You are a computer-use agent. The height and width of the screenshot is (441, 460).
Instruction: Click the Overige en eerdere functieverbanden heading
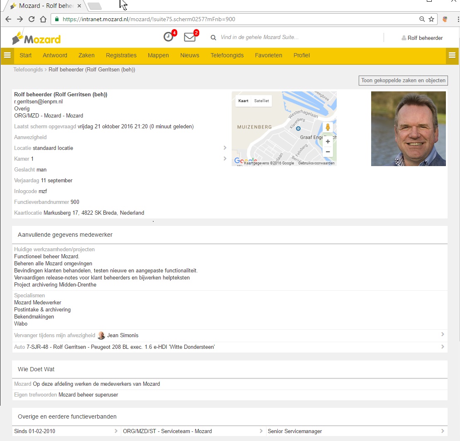[67, 416]
